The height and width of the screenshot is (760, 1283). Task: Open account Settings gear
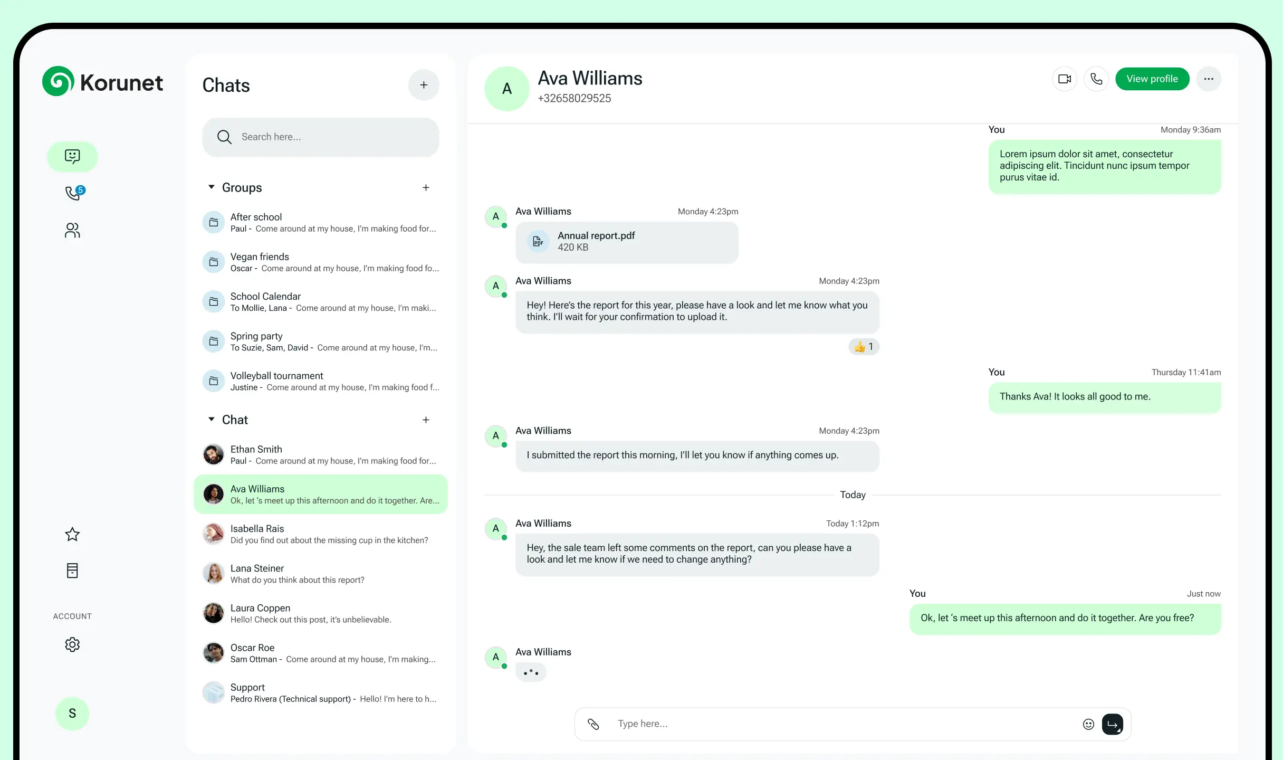point(72,644)
